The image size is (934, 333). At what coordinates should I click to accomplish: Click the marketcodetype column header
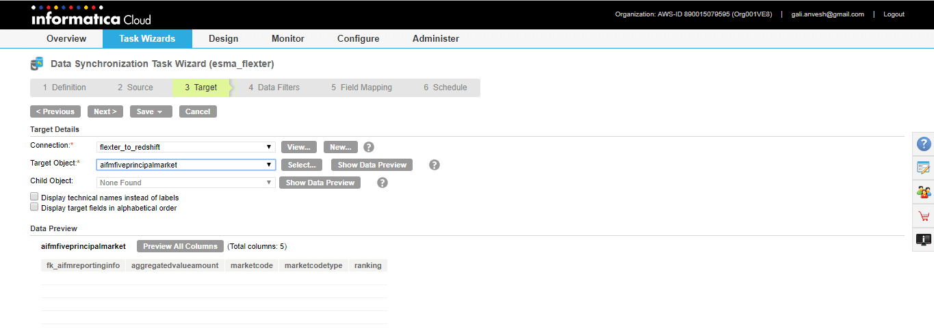click(313, 265)
